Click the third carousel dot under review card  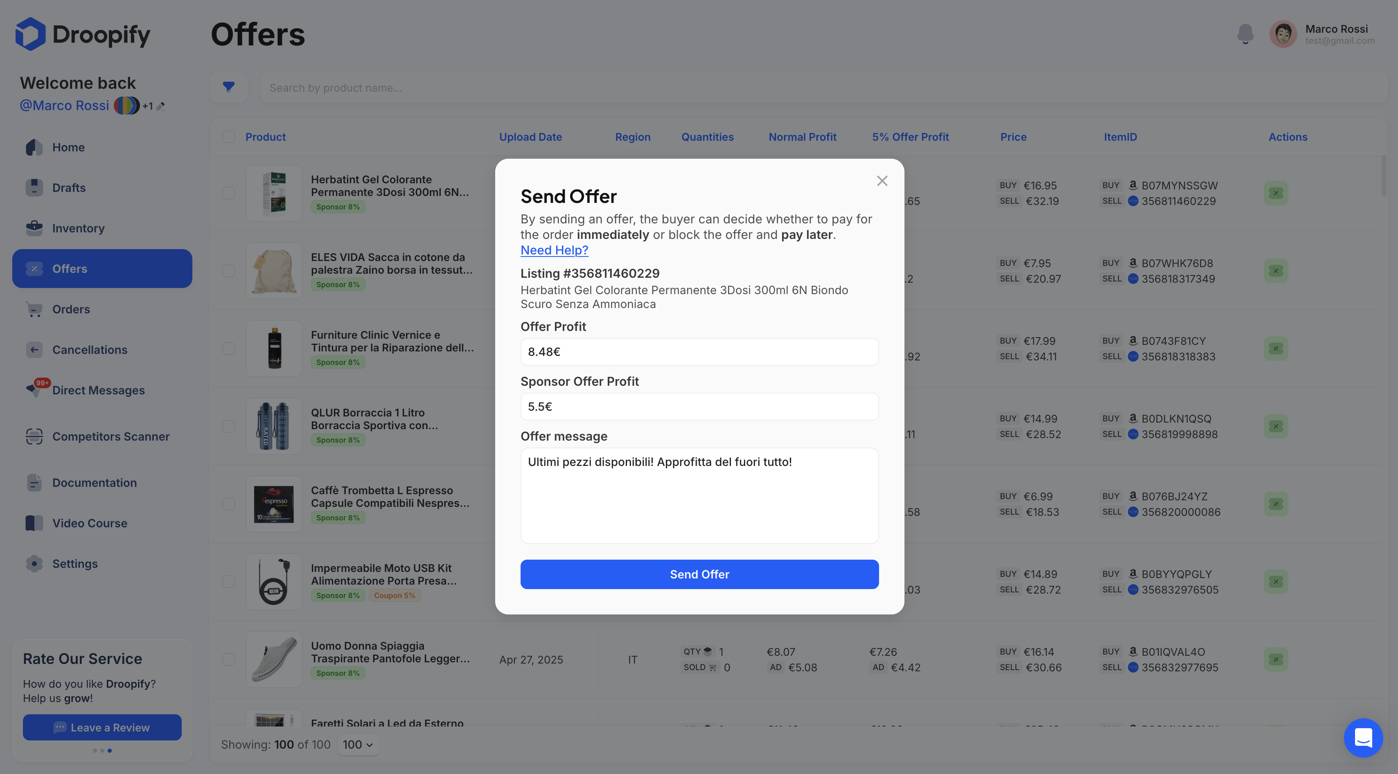click(x=110, y=751)
